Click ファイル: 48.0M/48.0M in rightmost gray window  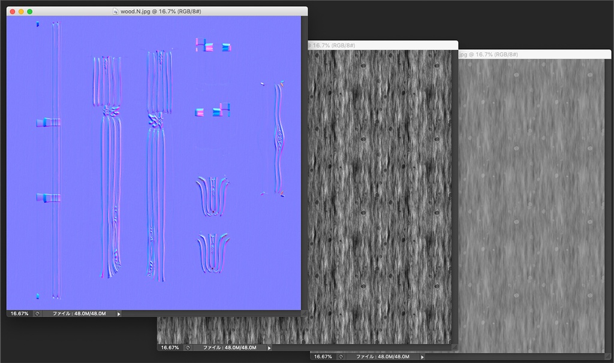click(383, 357)
